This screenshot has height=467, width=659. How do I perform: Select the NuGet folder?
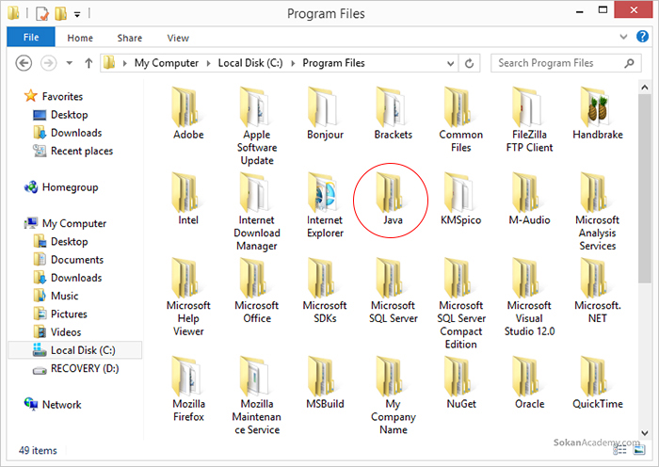click(460, 383)
